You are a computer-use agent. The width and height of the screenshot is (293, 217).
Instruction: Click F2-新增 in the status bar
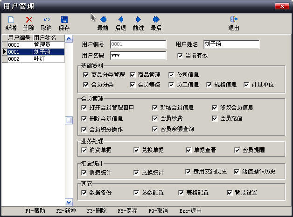tap(66, 211)
